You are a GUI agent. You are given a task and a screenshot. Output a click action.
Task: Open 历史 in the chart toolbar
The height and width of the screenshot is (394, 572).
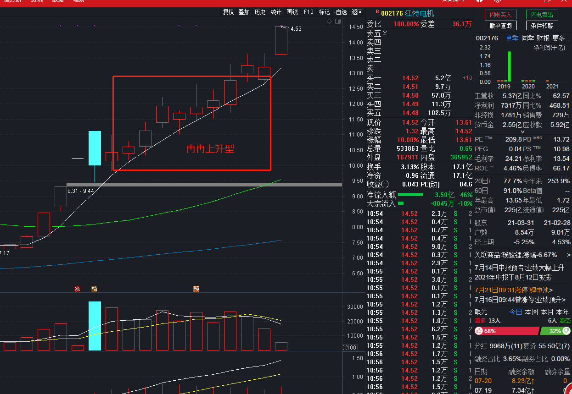tap(260, 12)
